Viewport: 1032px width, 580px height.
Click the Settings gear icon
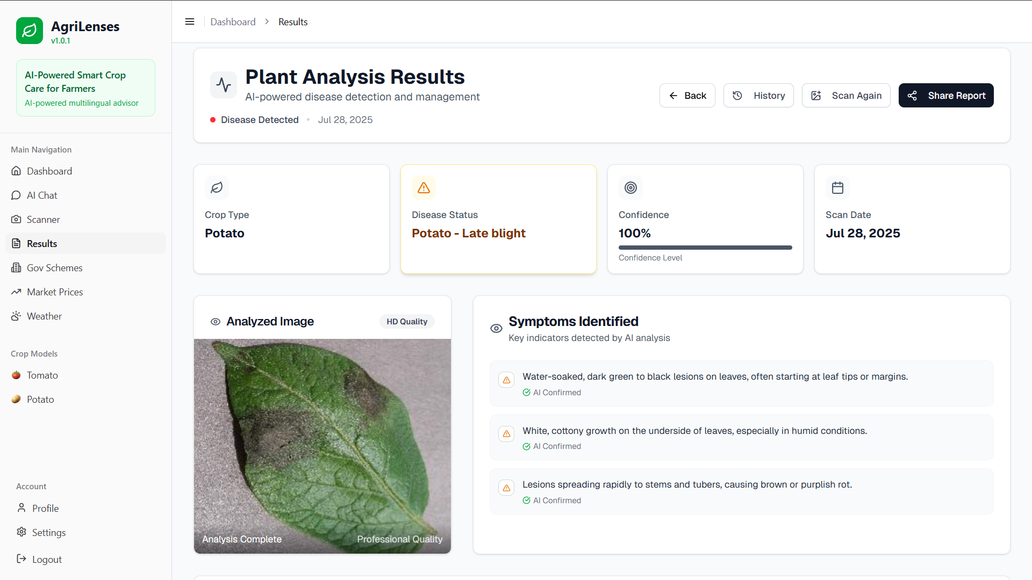tap(21, 532)
